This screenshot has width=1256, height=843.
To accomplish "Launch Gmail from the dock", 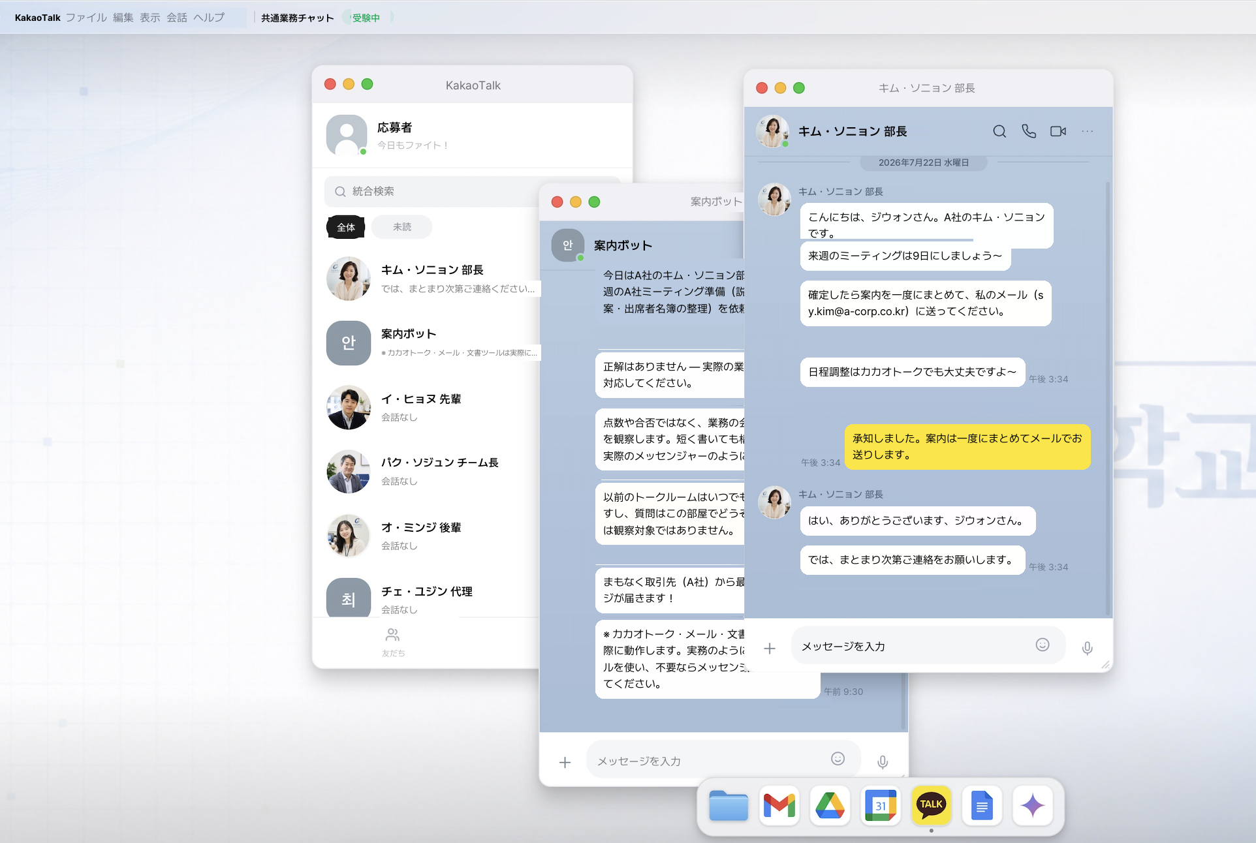I will point(779,805).
